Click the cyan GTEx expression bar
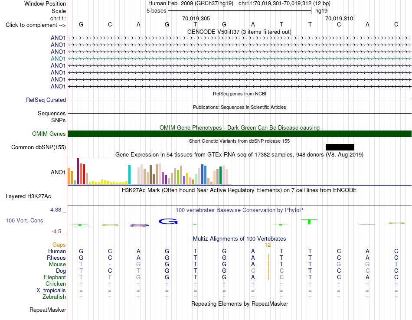 pyautogui.click(x=129, y=175)
